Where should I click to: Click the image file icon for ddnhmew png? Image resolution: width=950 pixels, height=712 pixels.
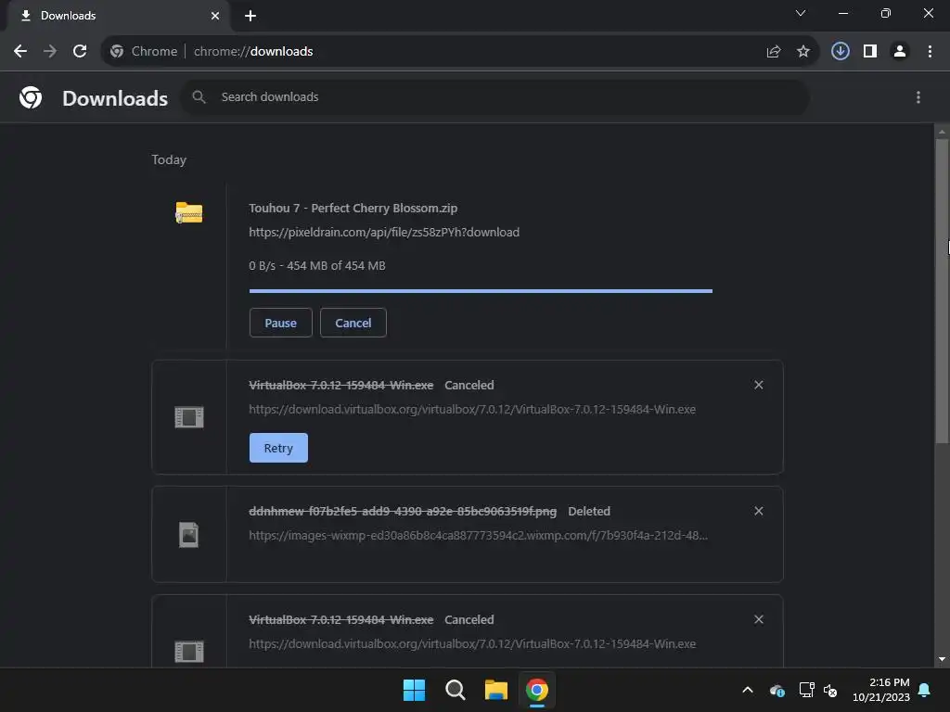click(189, 535)
